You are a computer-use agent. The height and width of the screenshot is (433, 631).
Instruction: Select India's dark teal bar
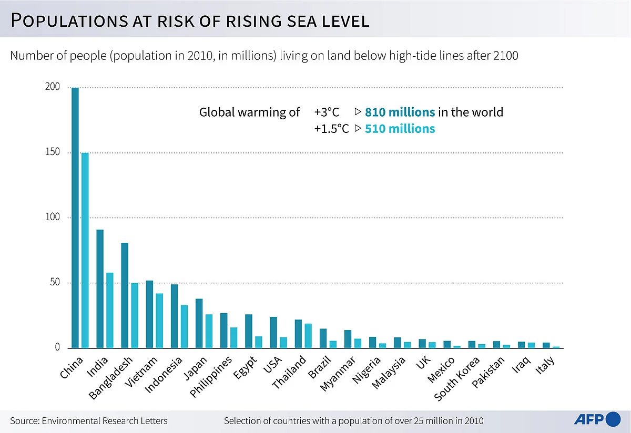tap(100, 288)
